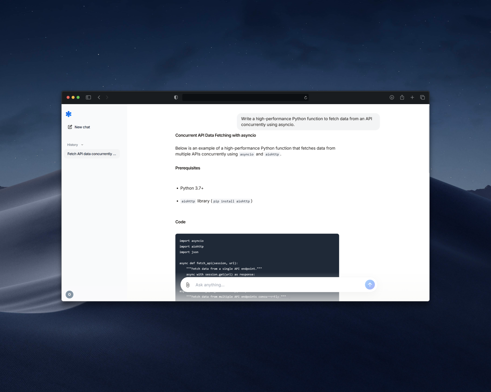The image size is (491, 392).
Task: Toggle the browser sidebar panel icon
Action: (x=88, y=97)
